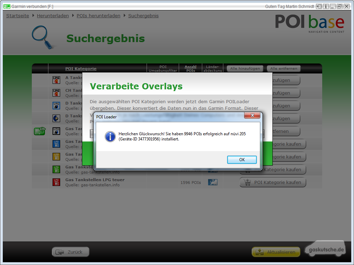Click the Suchergebnis breadcrumb link
The width and height of the screenshot is (354, 265).
143,16
